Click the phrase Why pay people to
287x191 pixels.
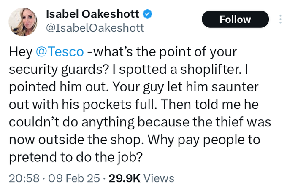[204, 140]
